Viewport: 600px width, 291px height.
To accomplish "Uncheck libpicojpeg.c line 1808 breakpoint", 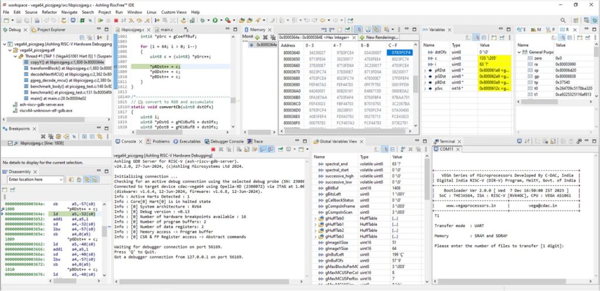I will click(11, 143).
